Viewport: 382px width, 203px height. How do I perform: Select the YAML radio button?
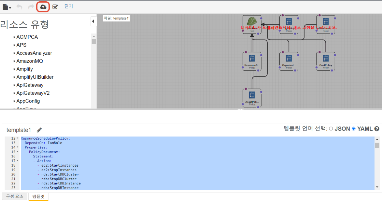(354, 129)
